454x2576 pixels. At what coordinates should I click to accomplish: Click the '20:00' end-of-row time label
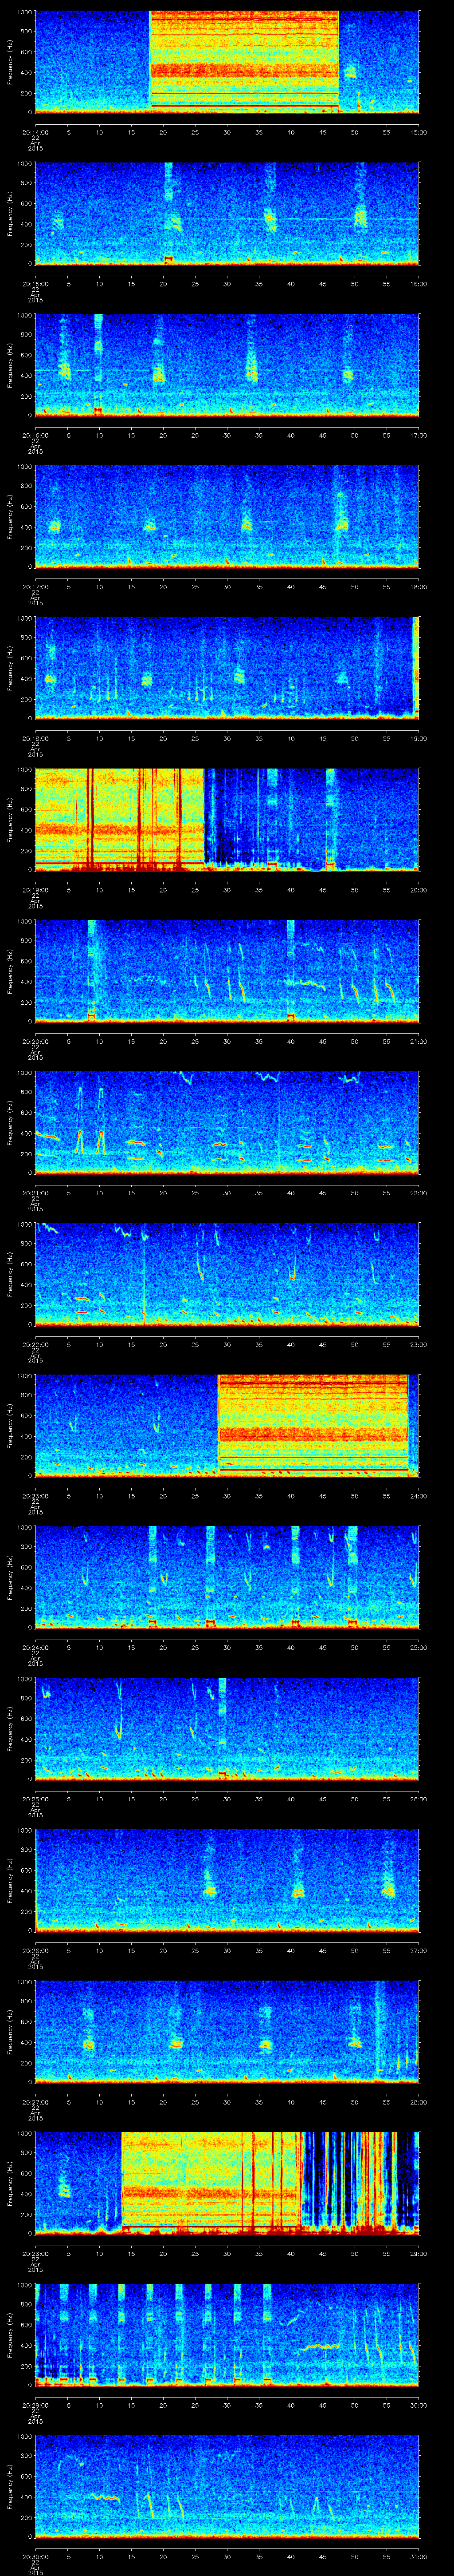419,890
